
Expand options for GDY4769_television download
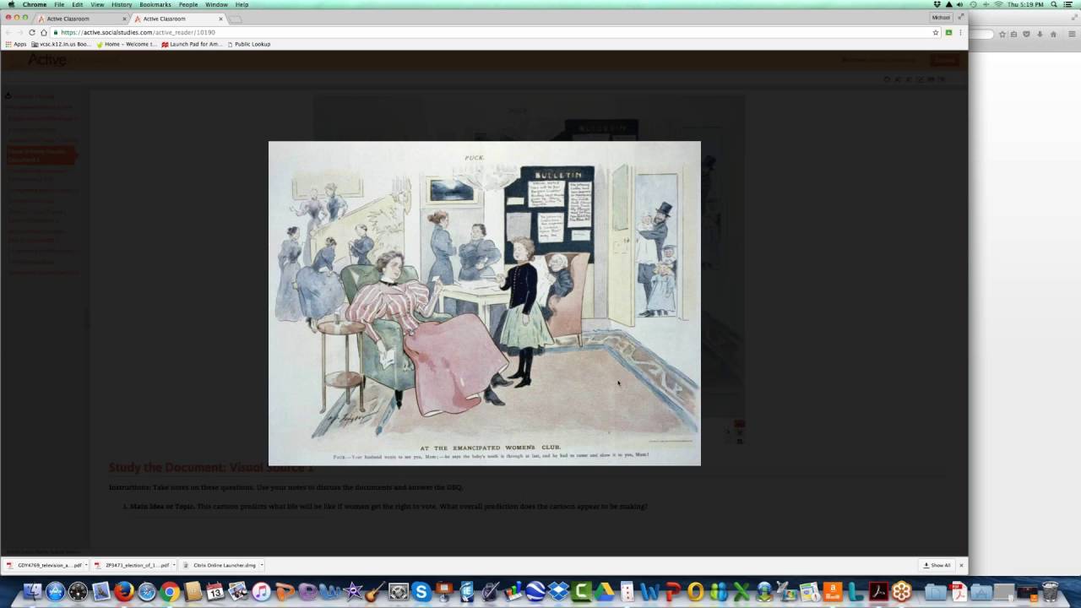pyautogui.click(x=86, y=565)
